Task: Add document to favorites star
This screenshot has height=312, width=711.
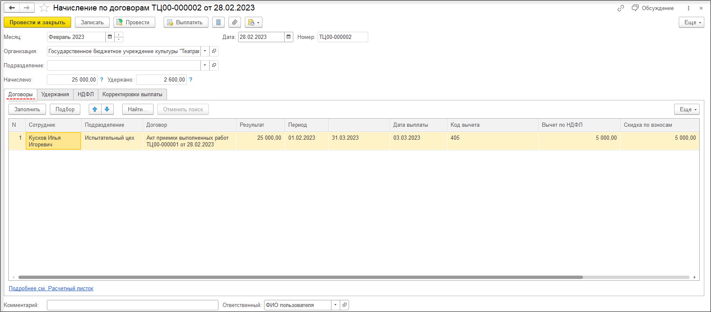Action: click(x=44, y=8)
